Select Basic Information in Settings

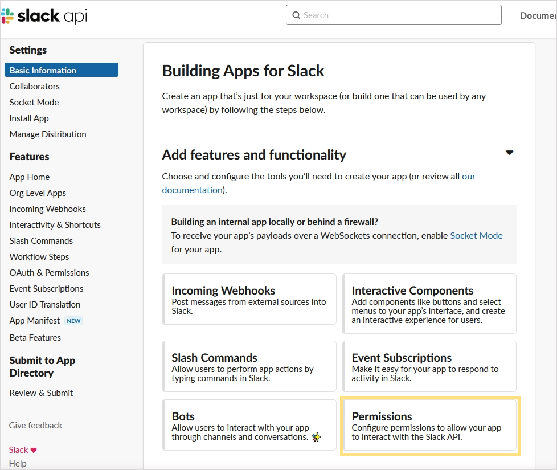[62, 70]
